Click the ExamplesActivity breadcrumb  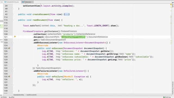tap(19, 95)
